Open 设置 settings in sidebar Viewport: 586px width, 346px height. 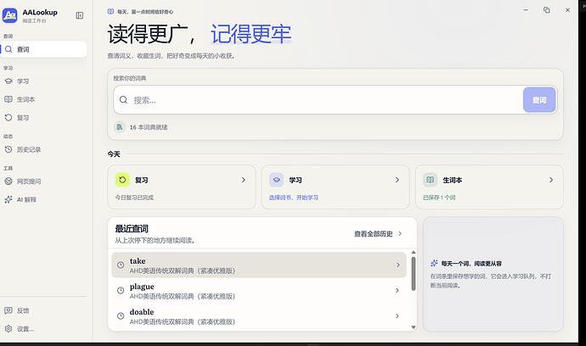43,329
